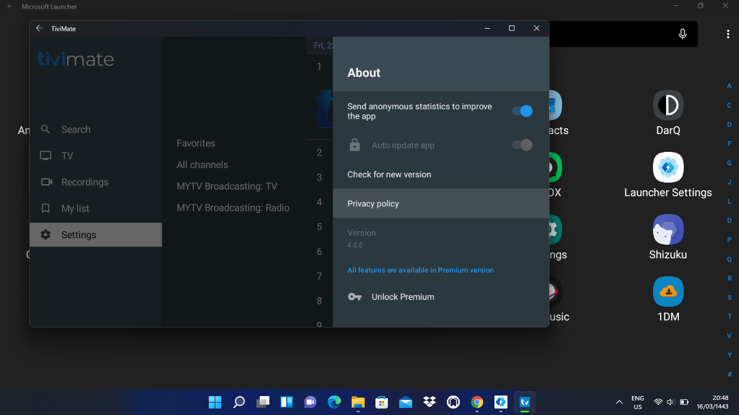Click the About panel heading
739x415 pixels.
364,73
